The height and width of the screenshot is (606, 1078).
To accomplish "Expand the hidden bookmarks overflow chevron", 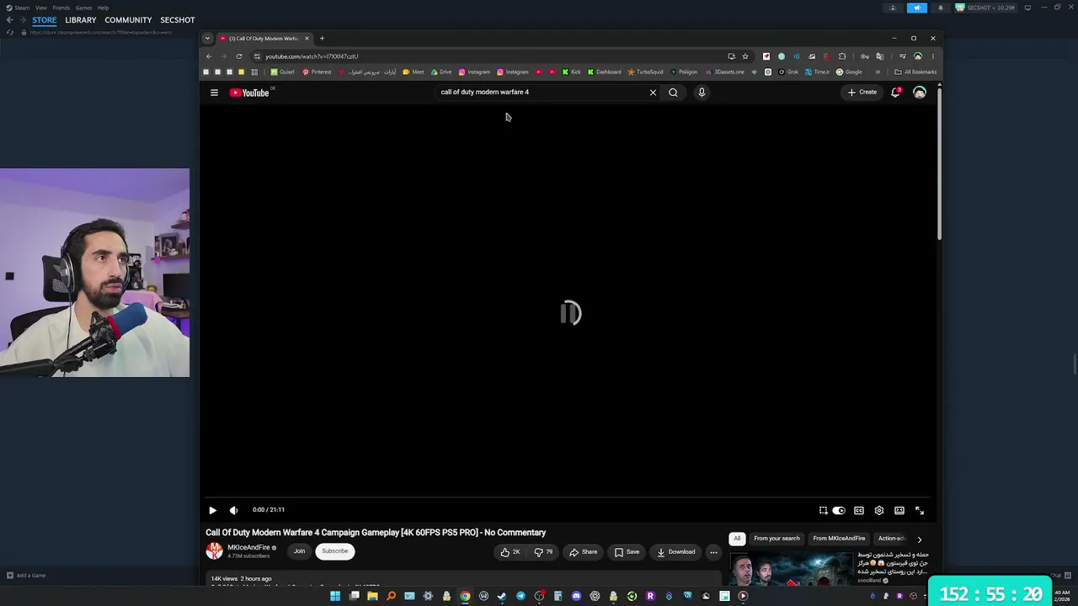I will pyautogui.click(x=878, y=72).
